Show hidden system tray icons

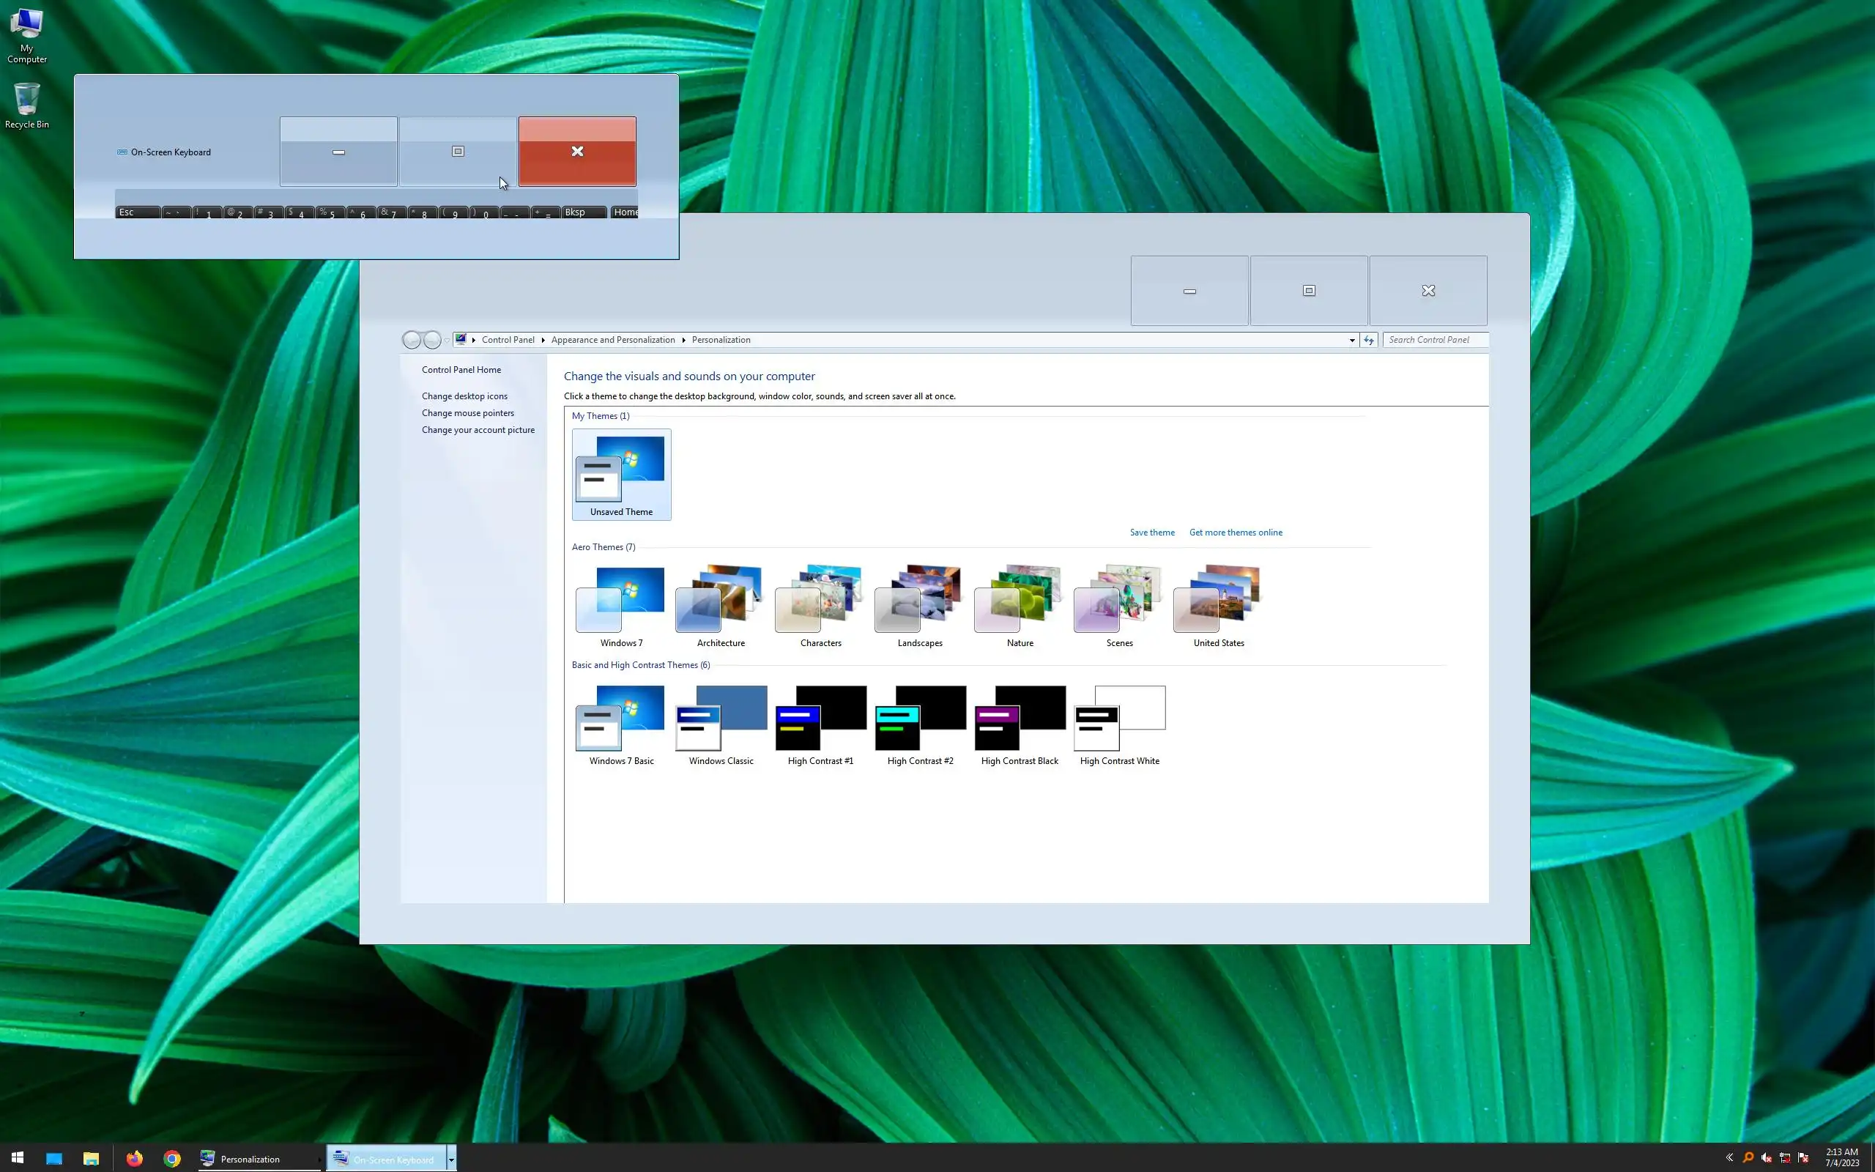1729,1158
